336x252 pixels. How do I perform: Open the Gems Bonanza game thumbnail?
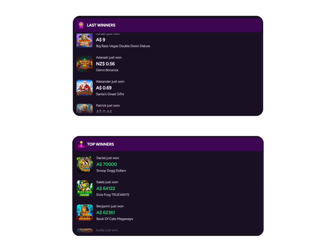[85, 64]
